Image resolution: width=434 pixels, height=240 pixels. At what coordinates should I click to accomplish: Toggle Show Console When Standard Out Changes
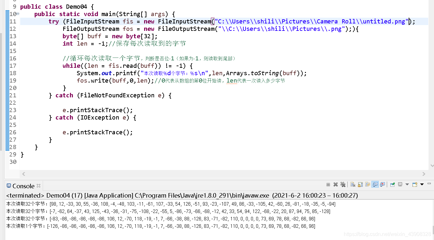point(375,184)
